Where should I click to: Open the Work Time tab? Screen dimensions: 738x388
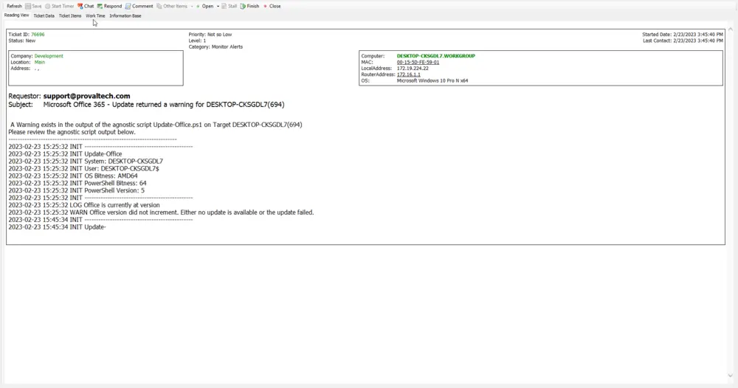pyautogui.click(x=95, y=15)
